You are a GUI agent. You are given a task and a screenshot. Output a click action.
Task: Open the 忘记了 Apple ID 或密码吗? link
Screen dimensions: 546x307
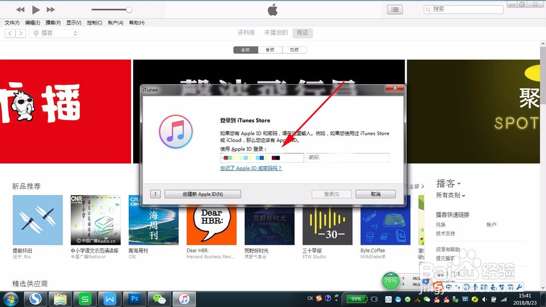tap(251, 168)
